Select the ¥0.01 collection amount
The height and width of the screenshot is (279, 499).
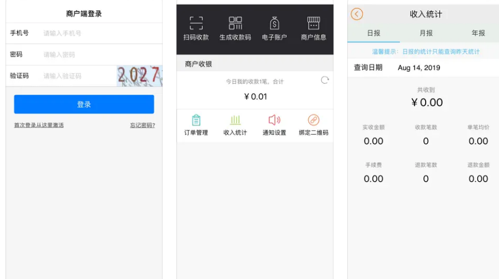click(255, 96)
